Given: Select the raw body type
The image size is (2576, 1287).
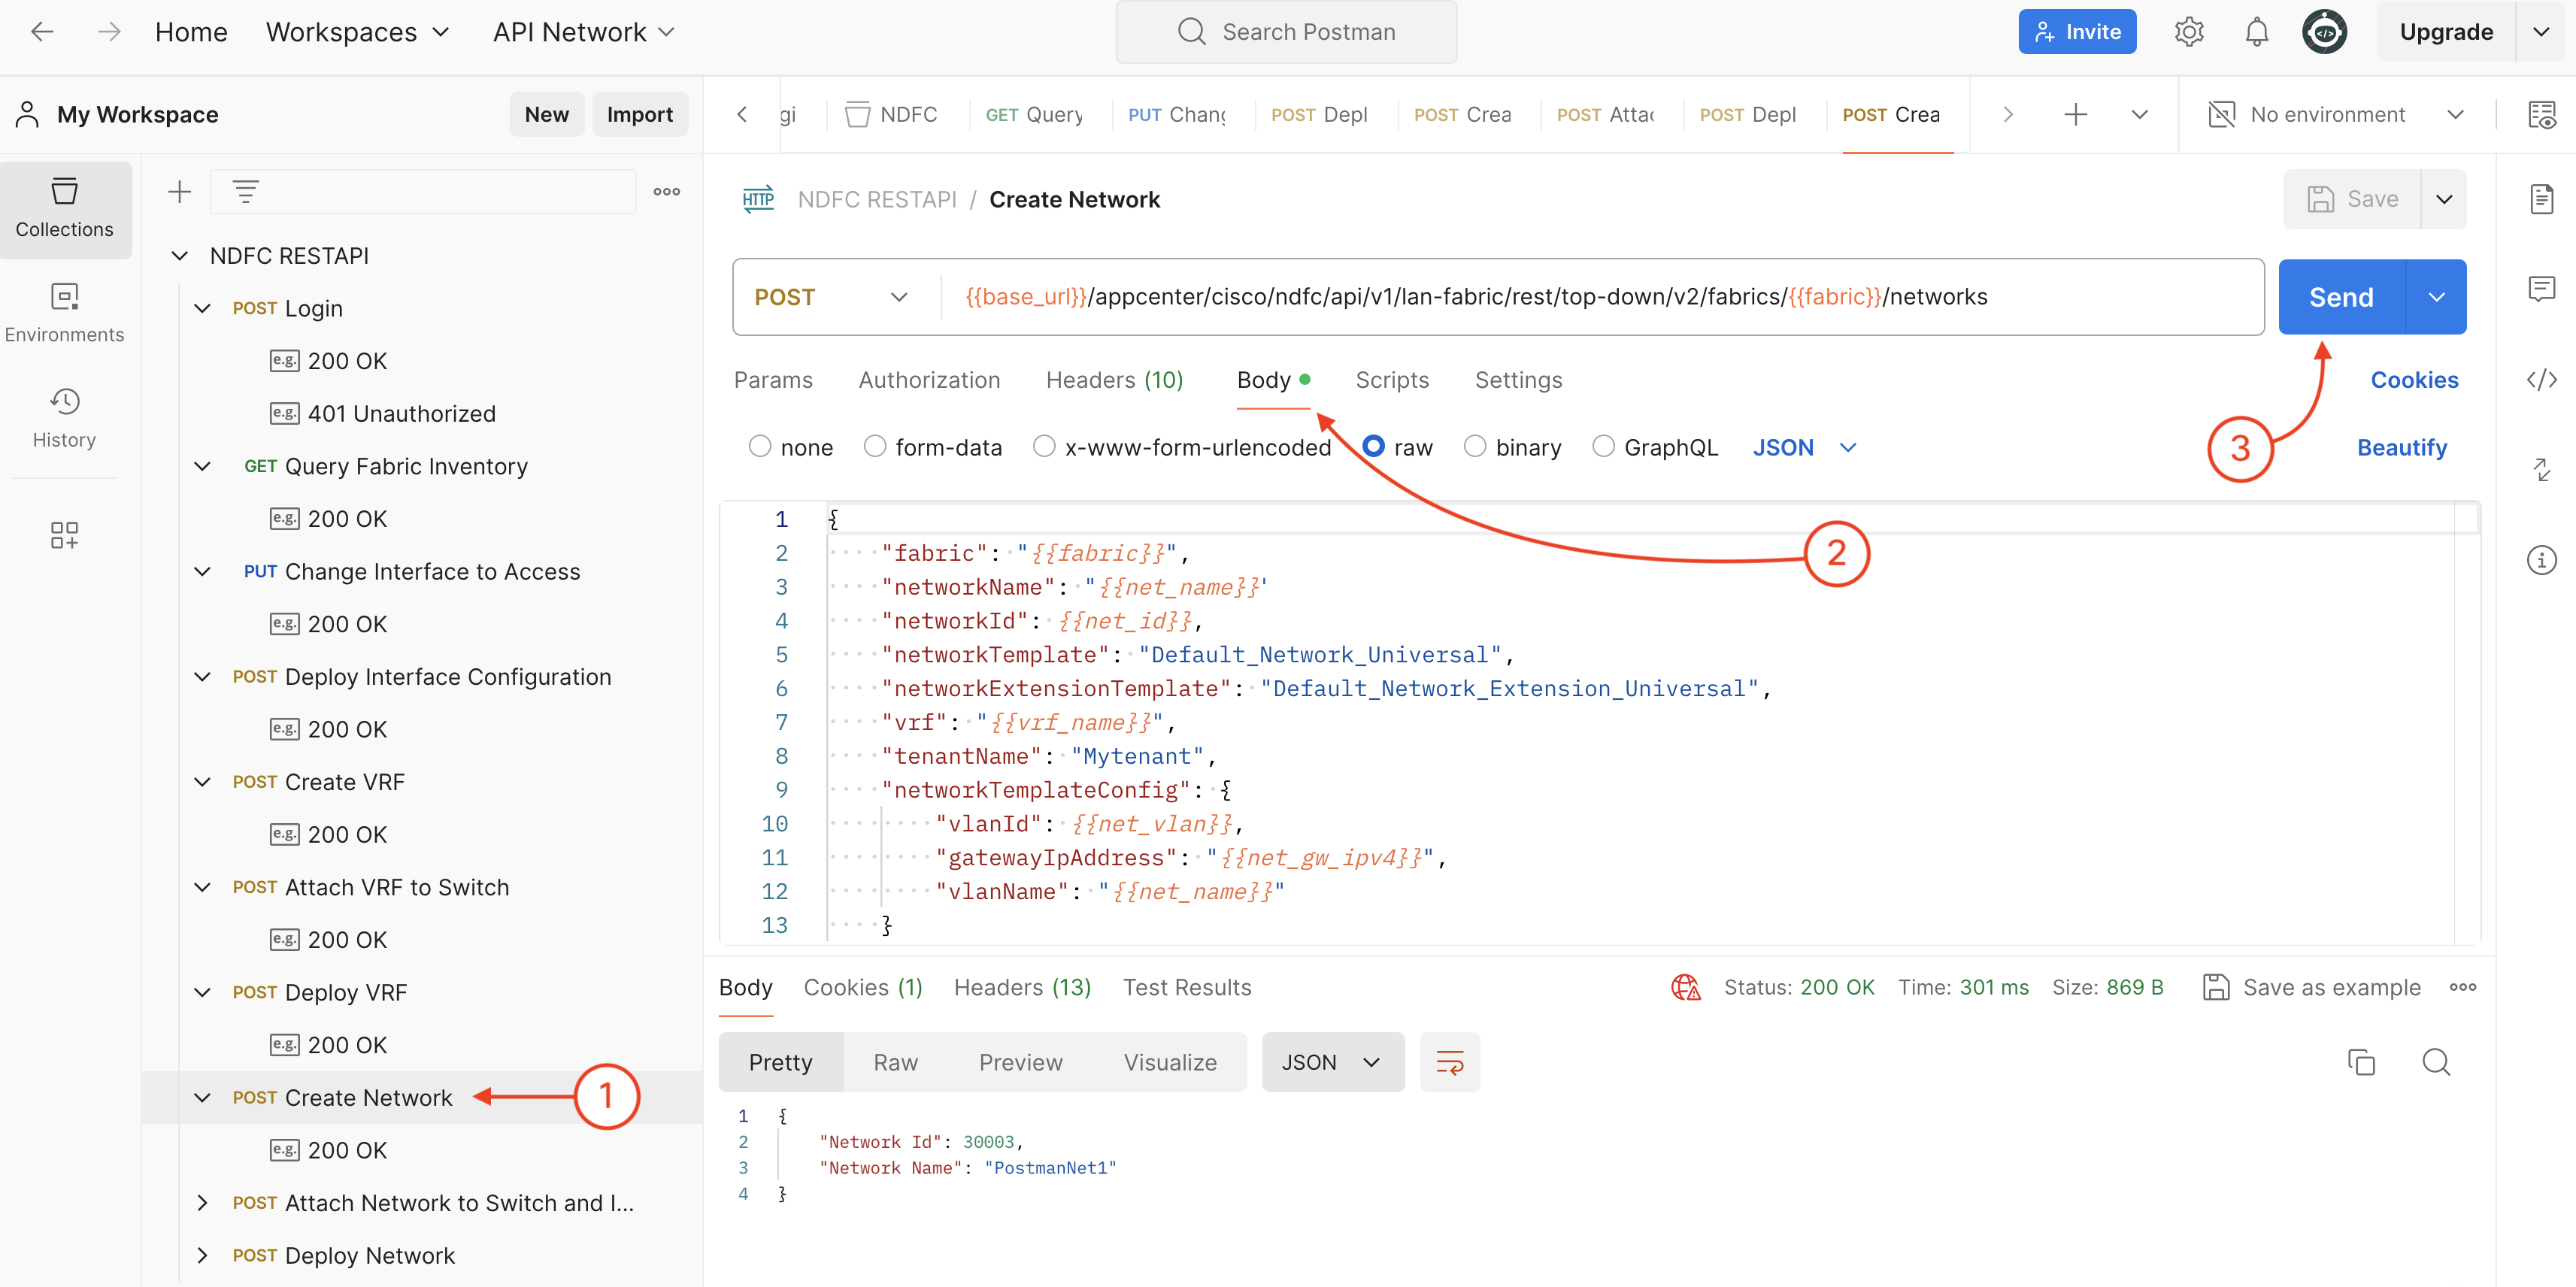Looking at the screenshot, I should tap(1374, 447).
